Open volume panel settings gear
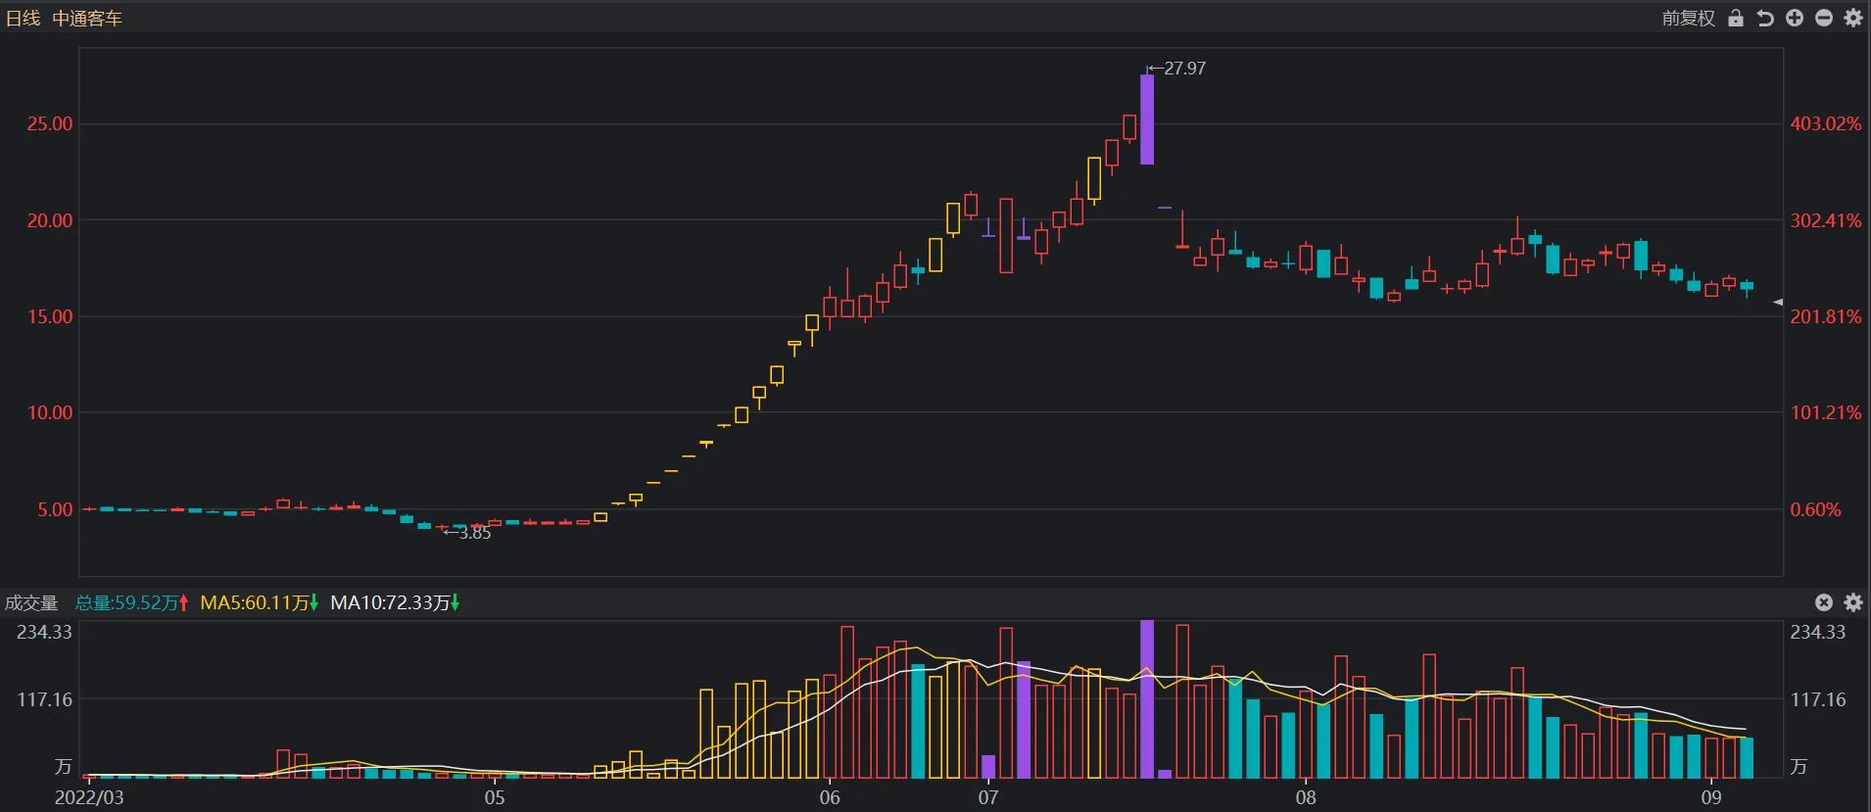 [1853, 602]
